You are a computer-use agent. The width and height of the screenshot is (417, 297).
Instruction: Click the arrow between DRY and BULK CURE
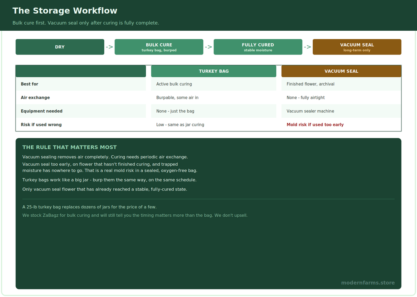click(109, 47)
